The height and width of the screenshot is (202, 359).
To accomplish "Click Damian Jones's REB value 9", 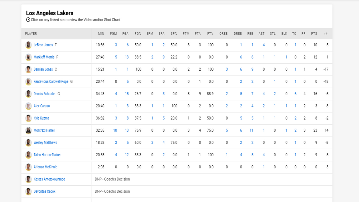I will click(252, 69).
